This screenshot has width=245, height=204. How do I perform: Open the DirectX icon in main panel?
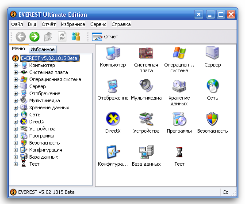pos(113,119)
